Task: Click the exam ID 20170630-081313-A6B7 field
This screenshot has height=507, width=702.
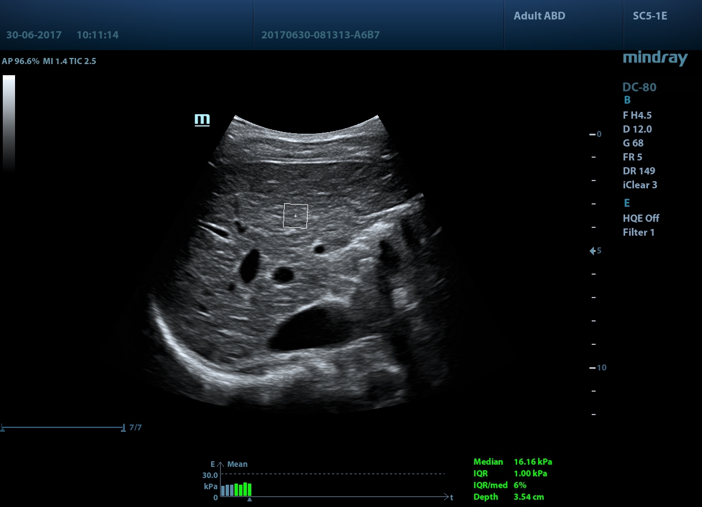Action: [320, 35]
